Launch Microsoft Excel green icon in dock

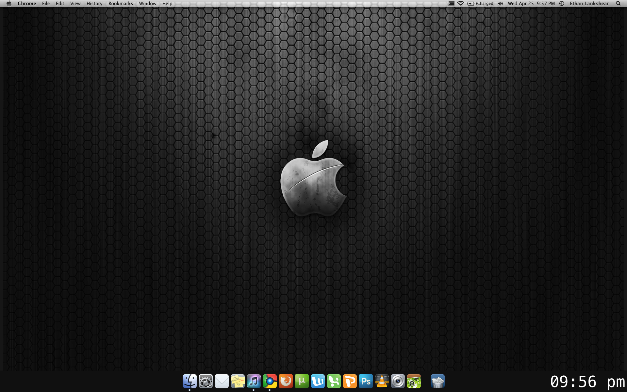click(x=334, y=381)
